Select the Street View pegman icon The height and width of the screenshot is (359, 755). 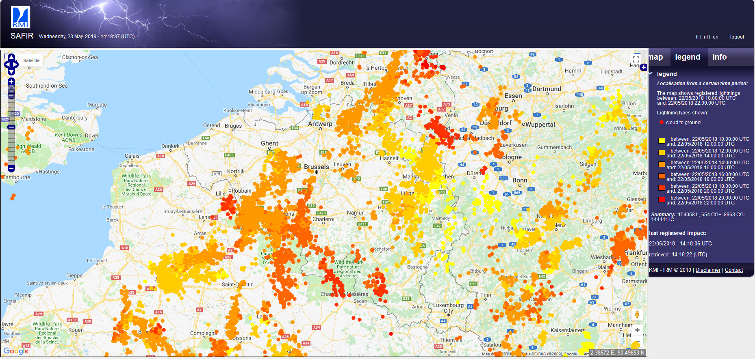click(x=637, y=314)
